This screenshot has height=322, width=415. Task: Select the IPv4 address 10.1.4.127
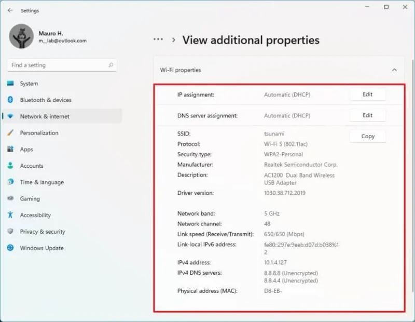[275, 262]
